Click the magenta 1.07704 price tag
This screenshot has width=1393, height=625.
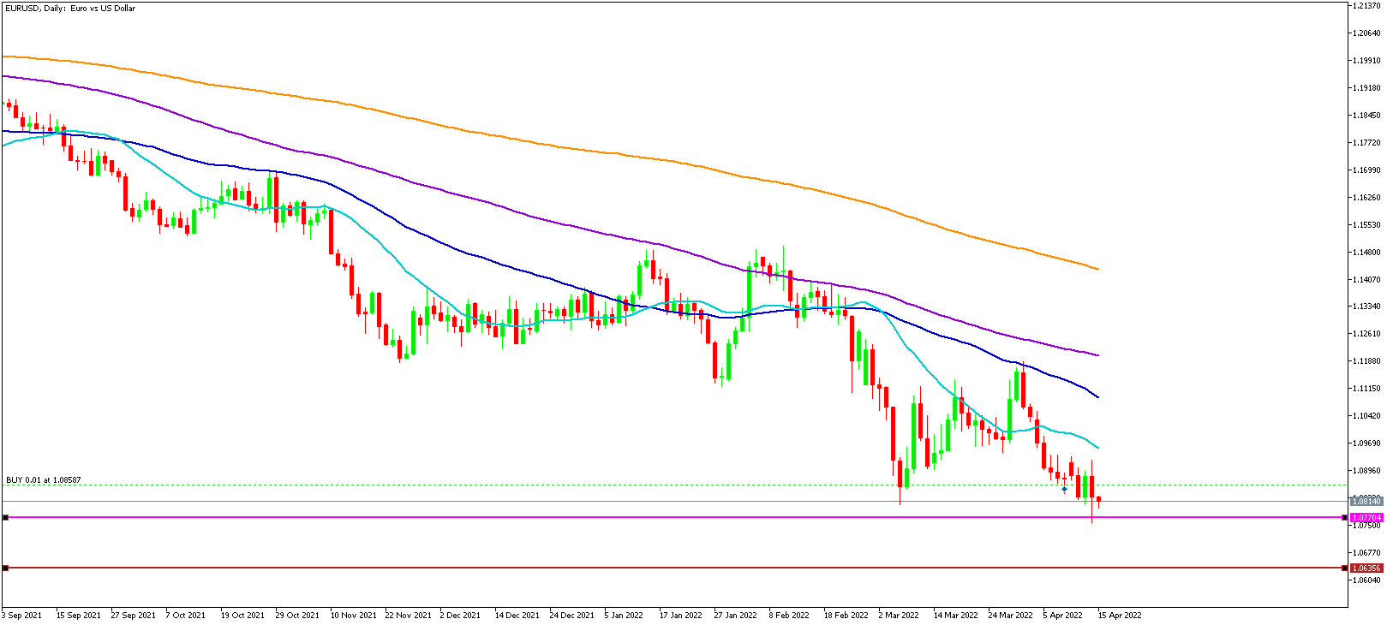tap(1366, 518)
